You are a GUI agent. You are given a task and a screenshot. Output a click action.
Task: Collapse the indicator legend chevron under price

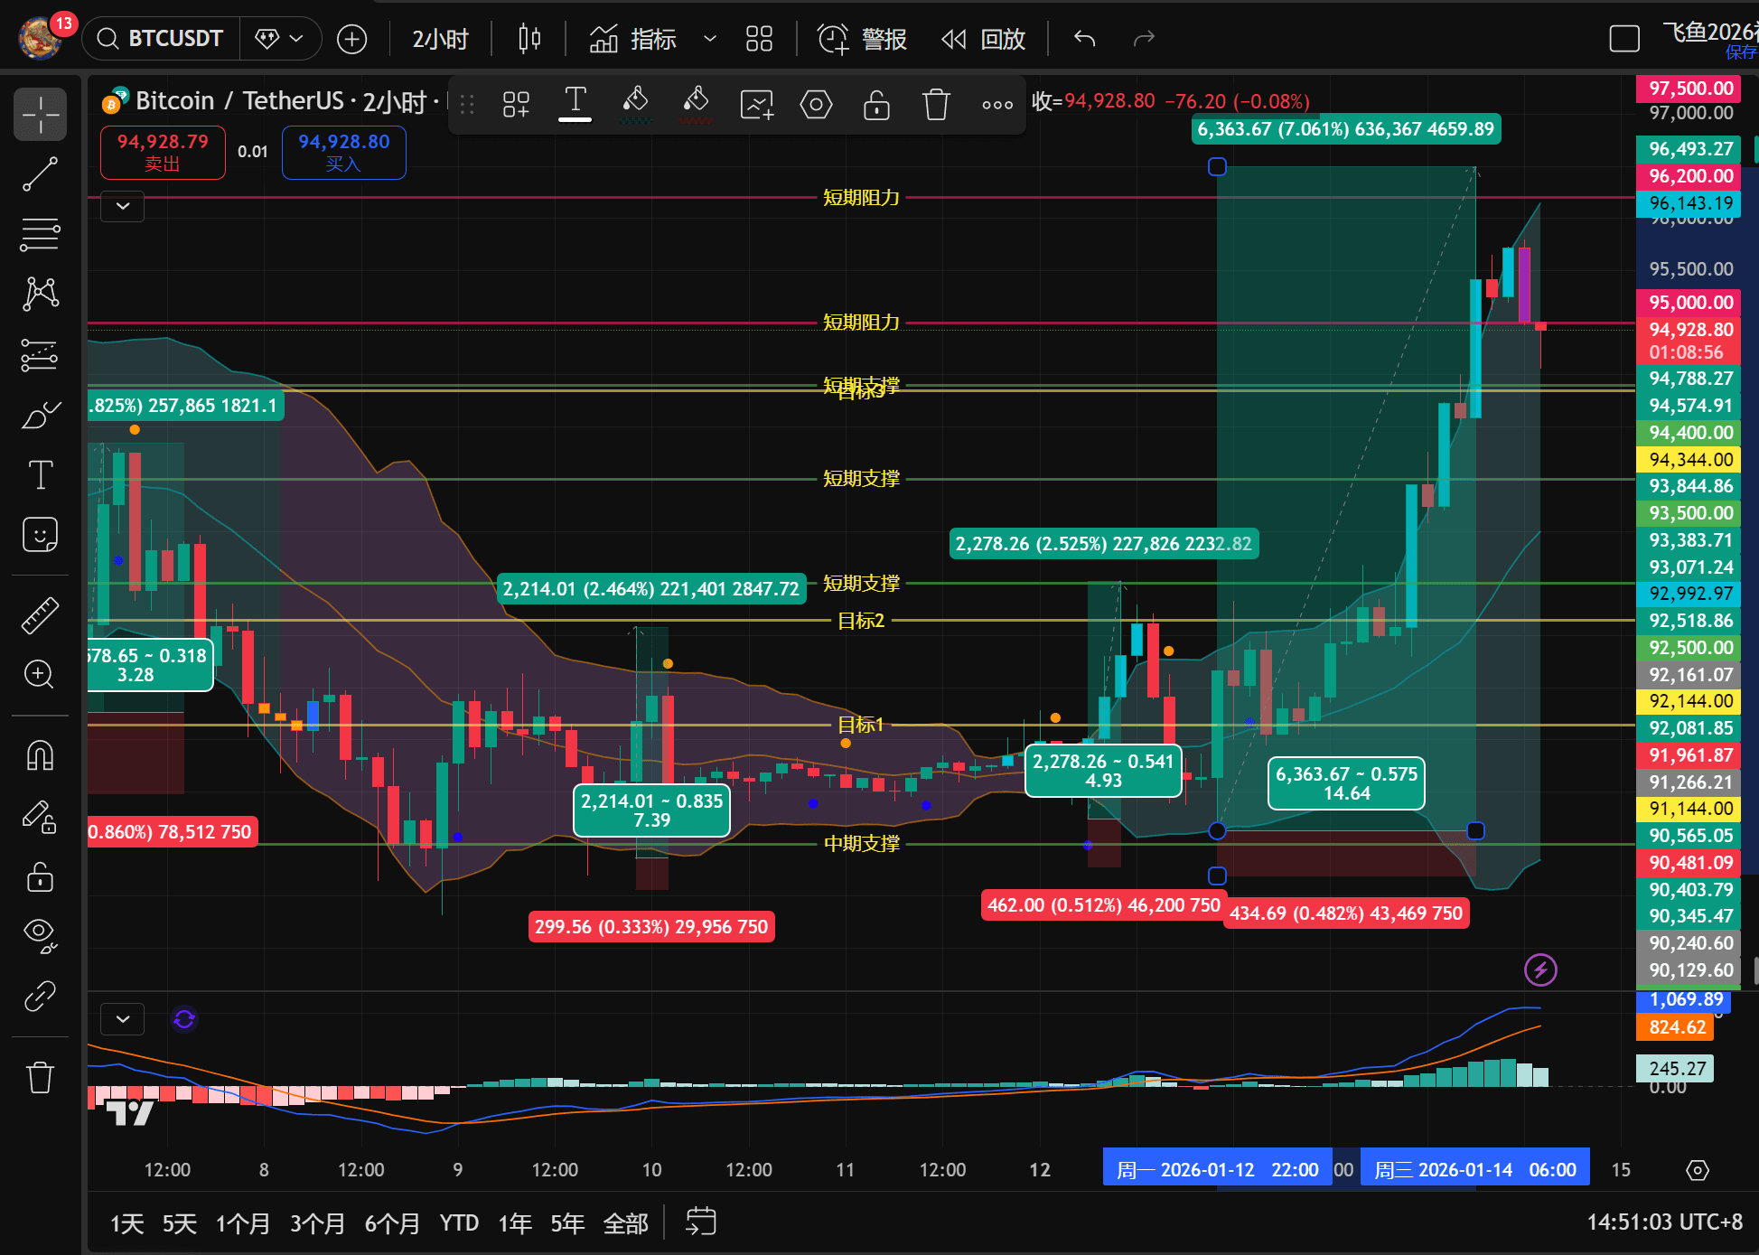[x=123, y=206]
